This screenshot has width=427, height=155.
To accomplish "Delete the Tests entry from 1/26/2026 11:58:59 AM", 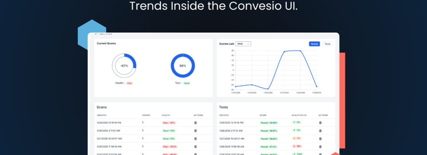I will click(320, 146).
